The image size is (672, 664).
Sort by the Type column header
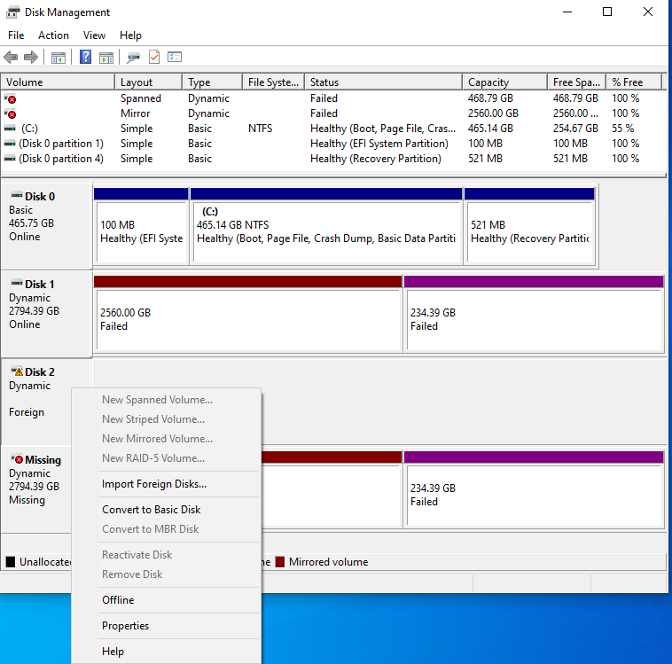click(x=213, y=82)
